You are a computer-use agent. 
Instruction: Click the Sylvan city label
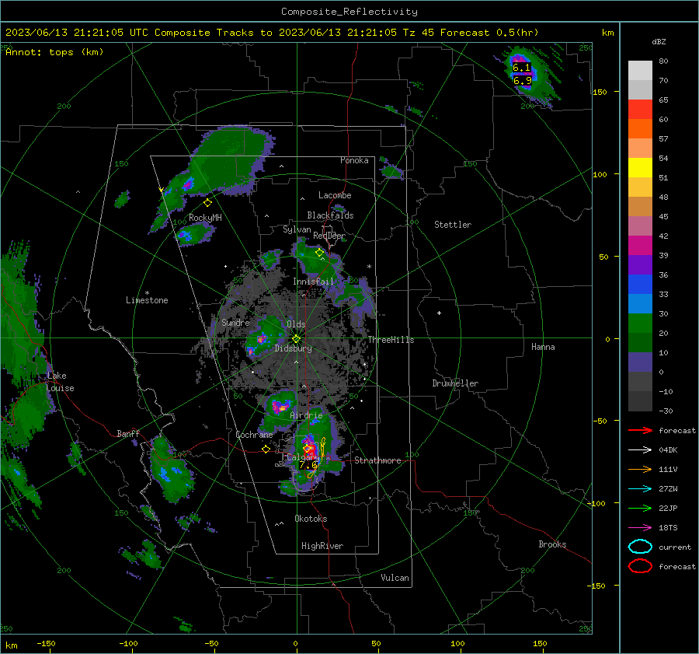[297, 229]
